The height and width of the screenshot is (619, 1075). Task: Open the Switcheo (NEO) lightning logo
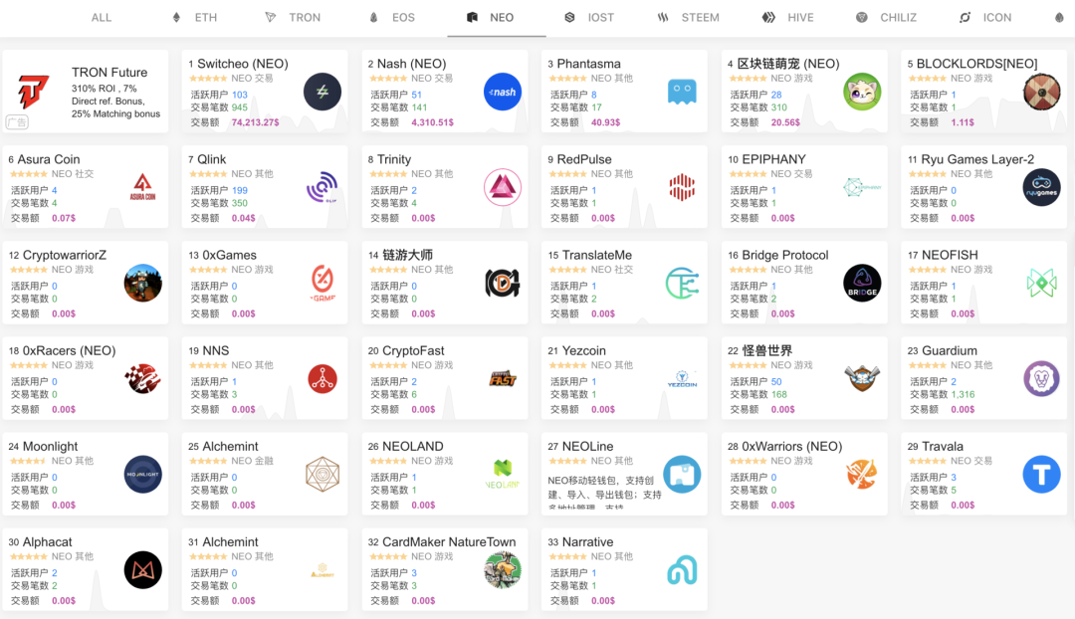[322, 92]
